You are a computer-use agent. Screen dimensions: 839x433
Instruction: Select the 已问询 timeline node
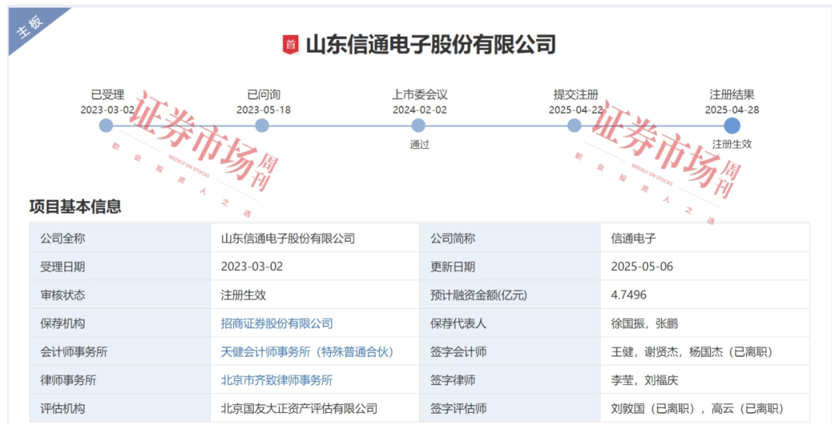point(263,126)
